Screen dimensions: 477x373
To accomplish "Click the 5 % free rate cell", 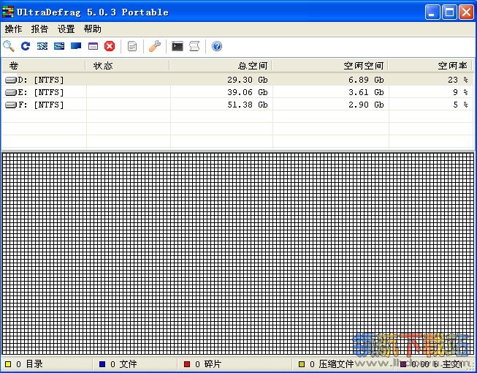I will (460, 105).
